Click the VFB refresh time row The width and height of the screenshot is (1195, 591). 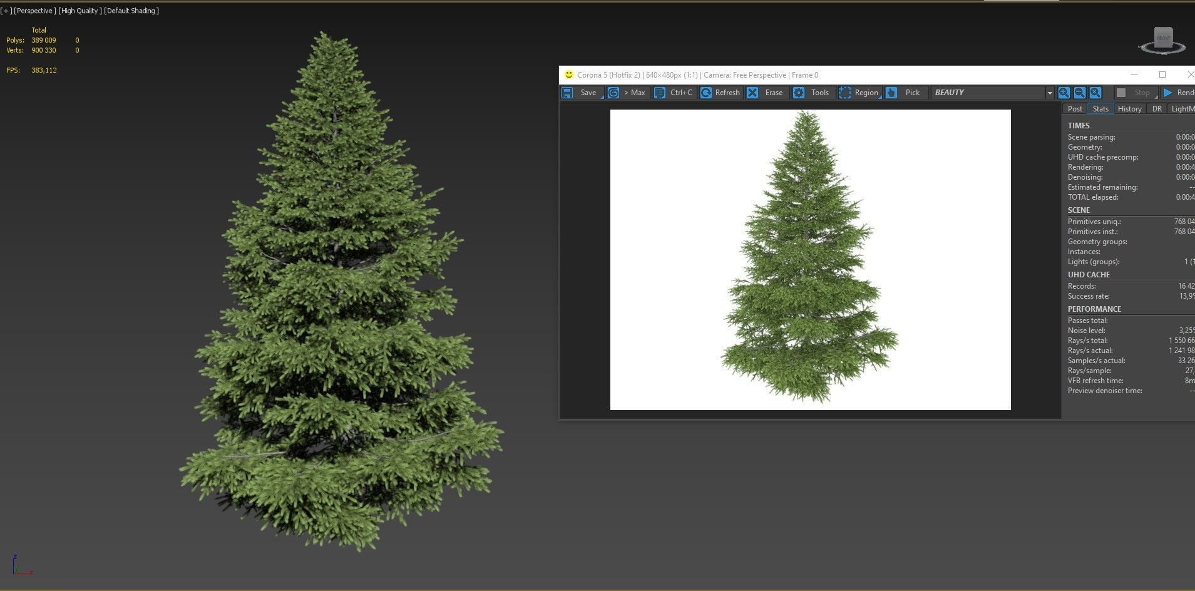[x=1131, y=381]
